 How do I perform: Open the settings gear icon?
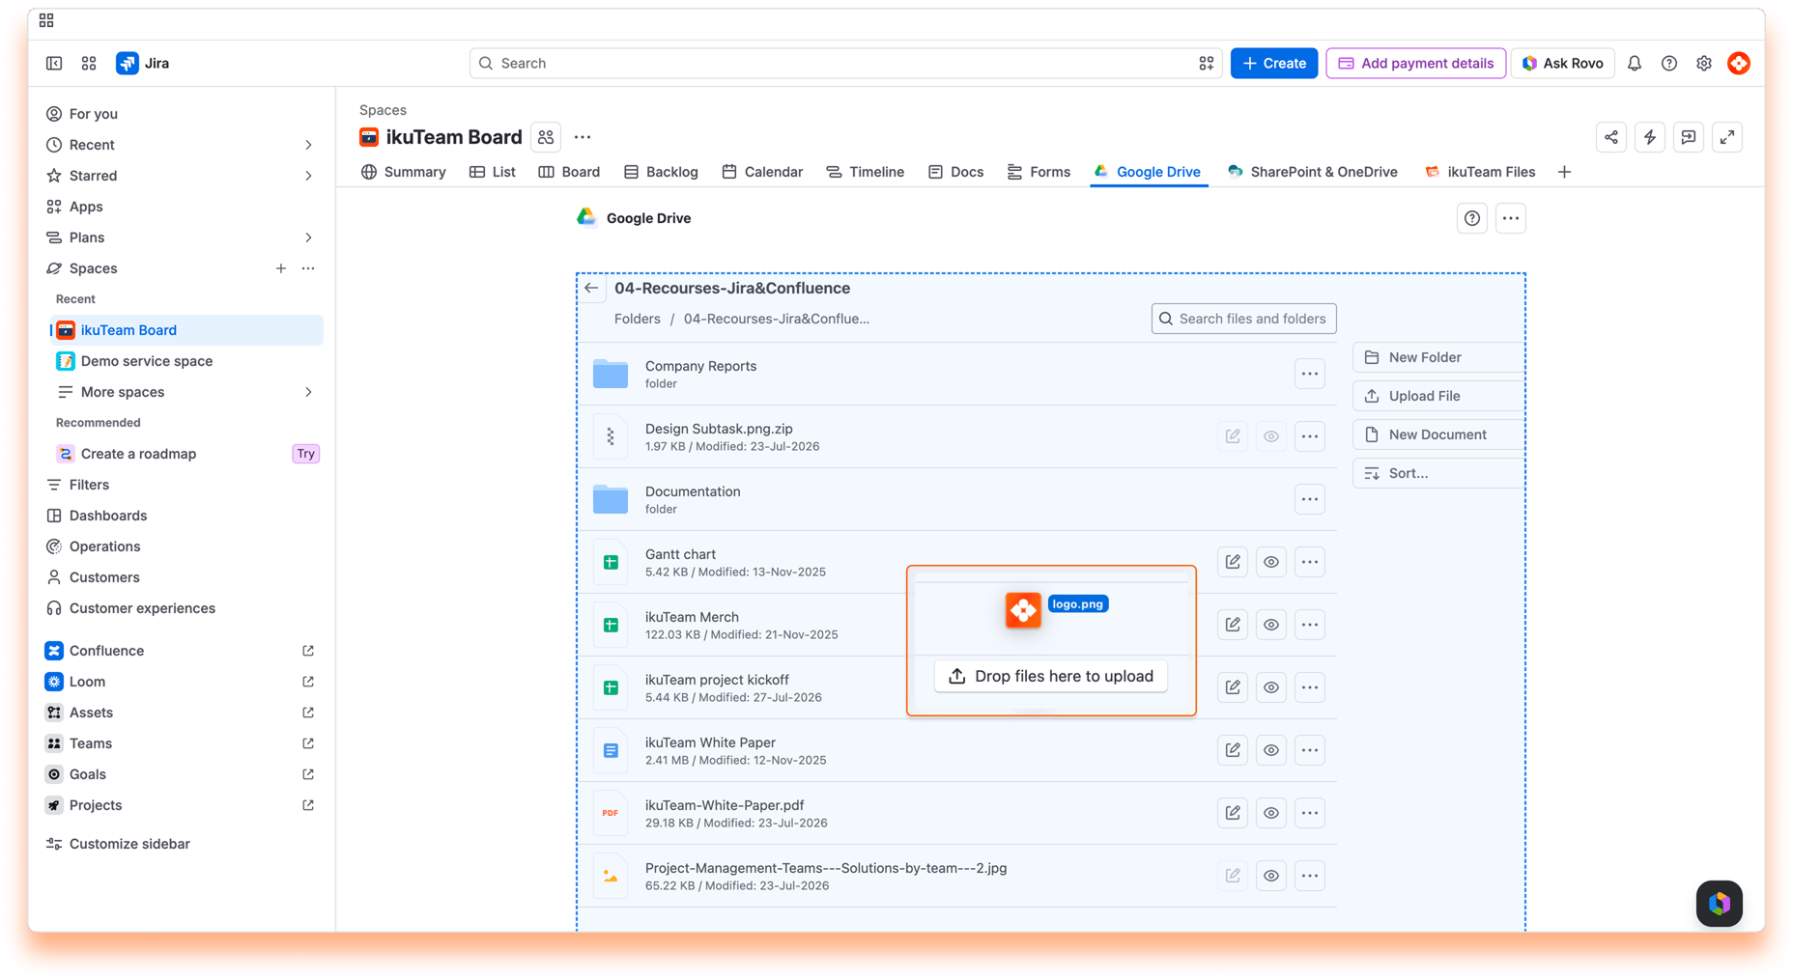click(1704, 64)
